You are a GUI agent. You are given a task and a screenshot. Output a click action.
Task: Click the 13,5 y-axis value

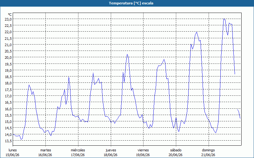tap(8, 141)
